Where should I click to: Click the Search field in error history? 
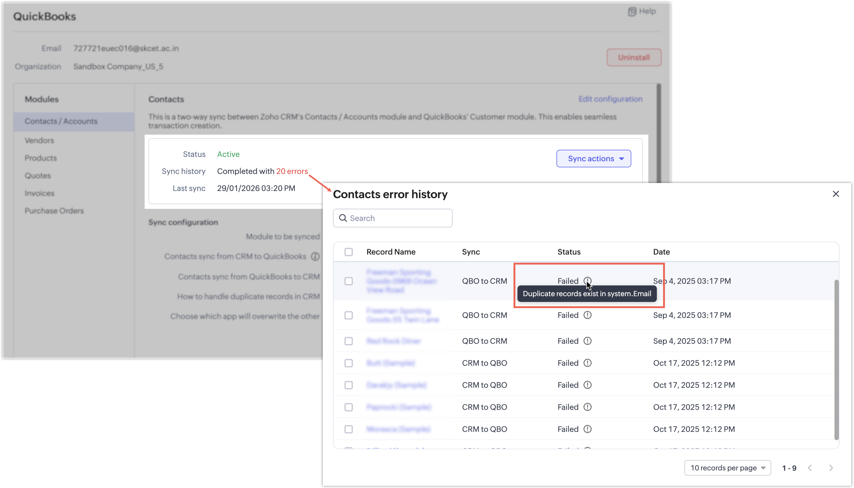click(392, 218)
